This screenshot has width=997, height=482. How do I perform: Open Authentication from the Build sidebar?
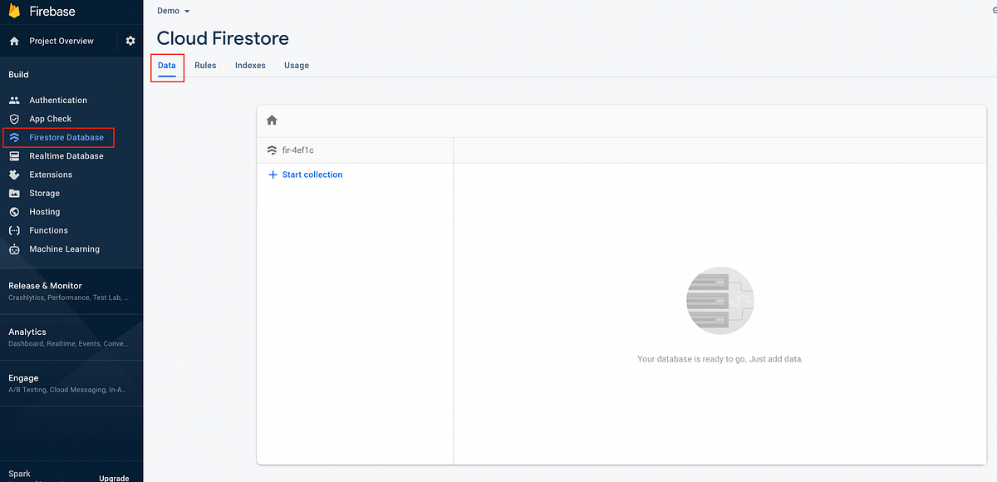pos(58,100)
